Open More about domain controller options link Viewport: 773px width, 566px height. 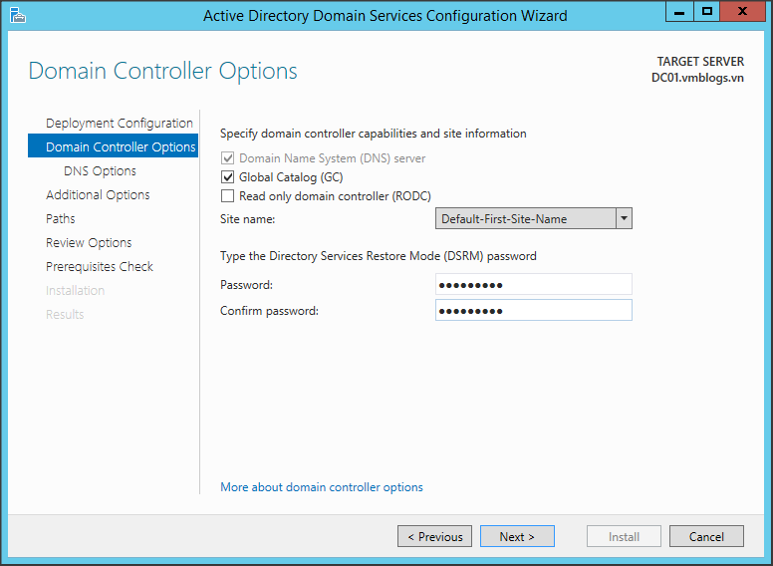tap(321, 487)
